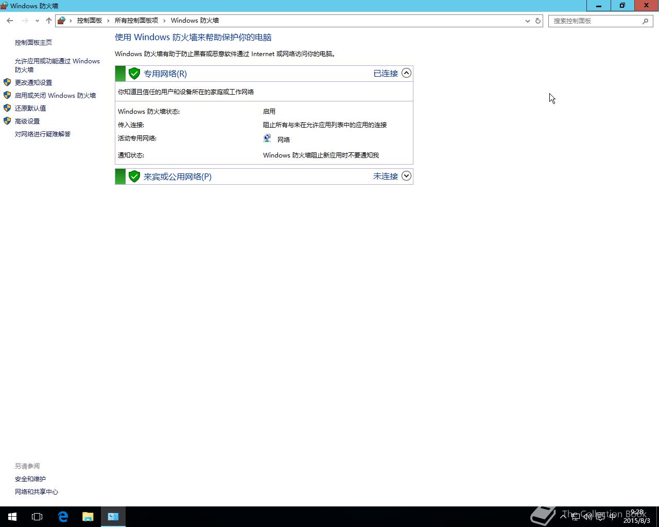Click the 阻止所有与未在允许应用列表中的应用的连接 value
The width and height of the screenshot is (659, 527).
(325, 125)
